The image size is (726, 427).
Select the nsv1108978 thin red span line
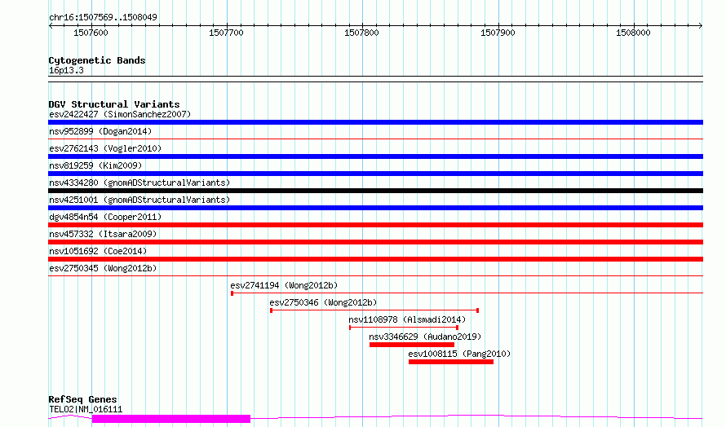point(404,327)
